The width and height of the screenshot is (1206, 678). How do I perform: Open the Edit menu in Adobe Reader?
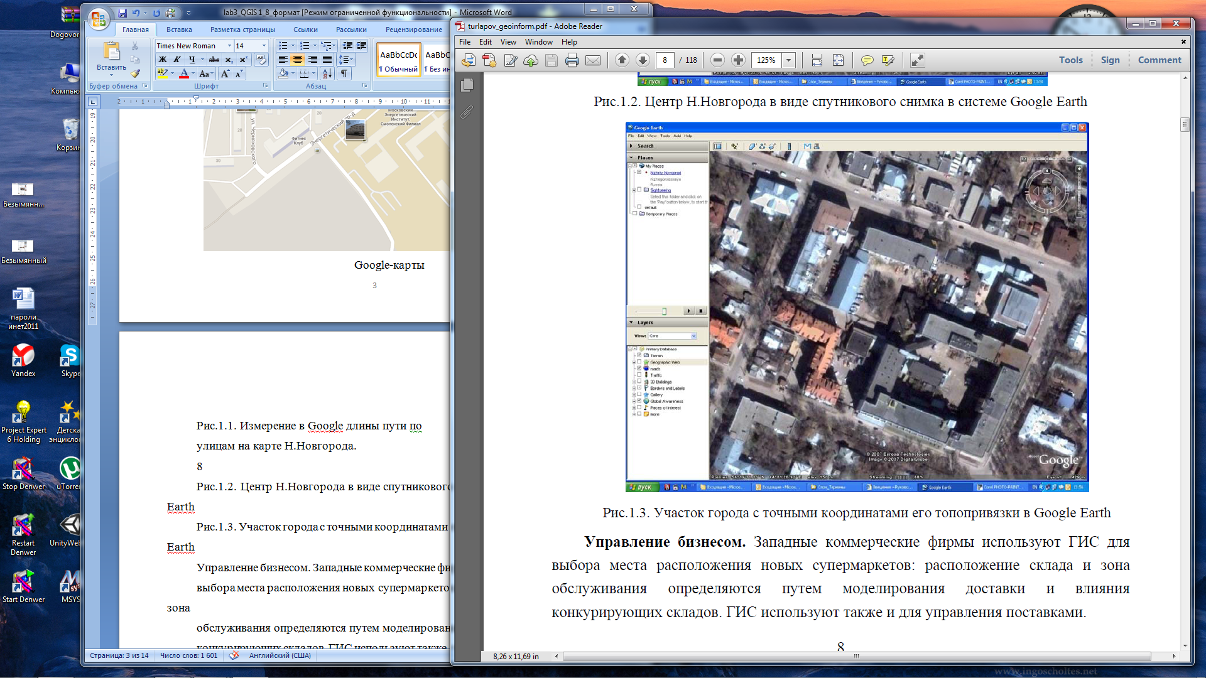486,42
